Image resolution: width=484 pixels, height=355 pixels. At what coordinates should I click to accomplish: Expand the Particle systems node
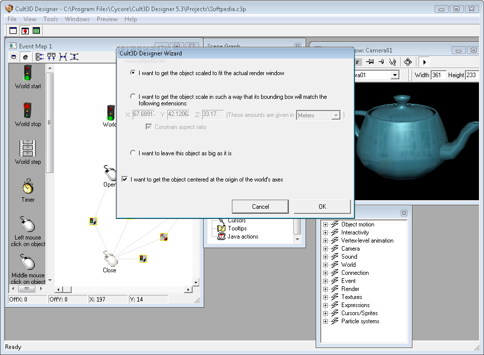point(325,321)
